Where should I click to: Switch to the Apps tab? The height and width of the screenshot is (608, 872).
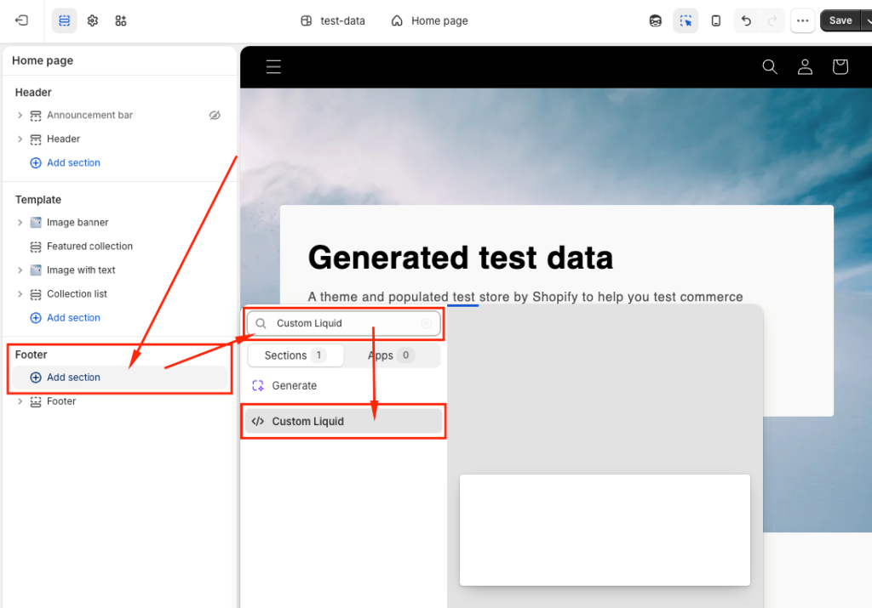pyautogui.click(x=391, y=355)
